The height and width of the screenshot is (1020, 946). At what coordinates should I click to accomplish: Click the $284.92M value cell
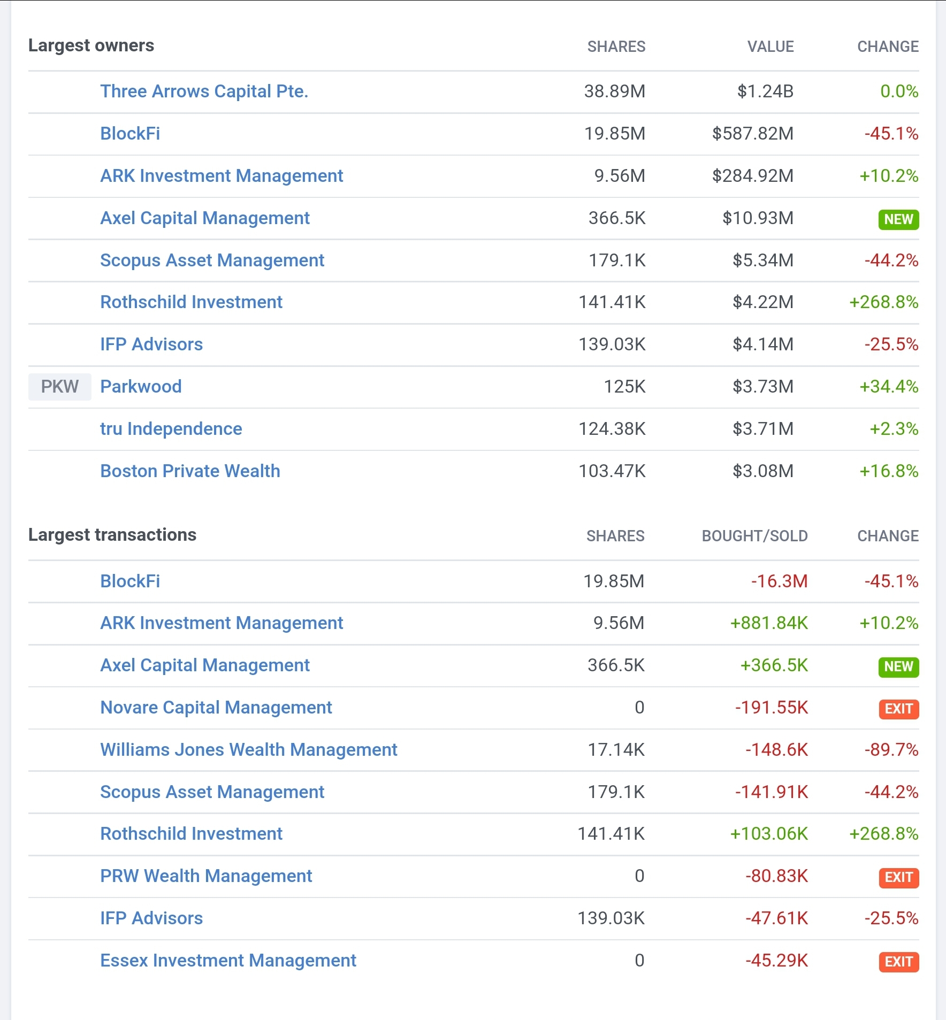coord(753,176)
